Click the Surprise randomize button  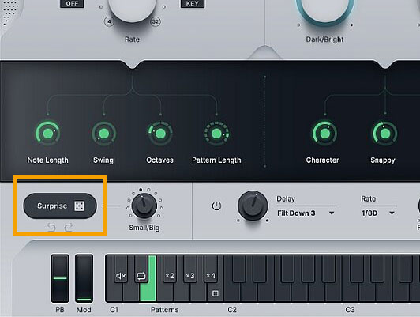(60, 206)
